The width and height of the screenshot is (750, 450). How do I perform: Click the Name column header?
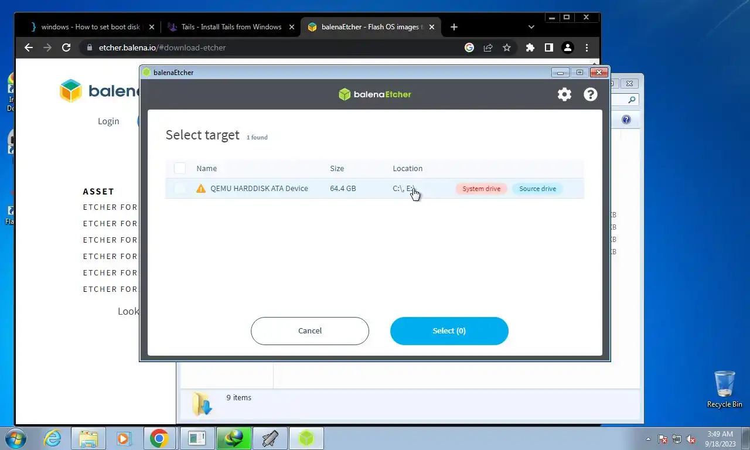pyautogui.click(x=207, y=168)
